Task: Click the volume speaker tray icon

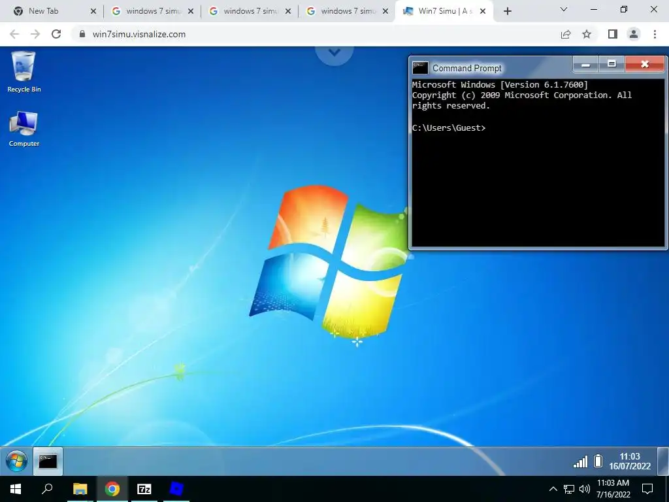Action: click(x=585, y=489)
